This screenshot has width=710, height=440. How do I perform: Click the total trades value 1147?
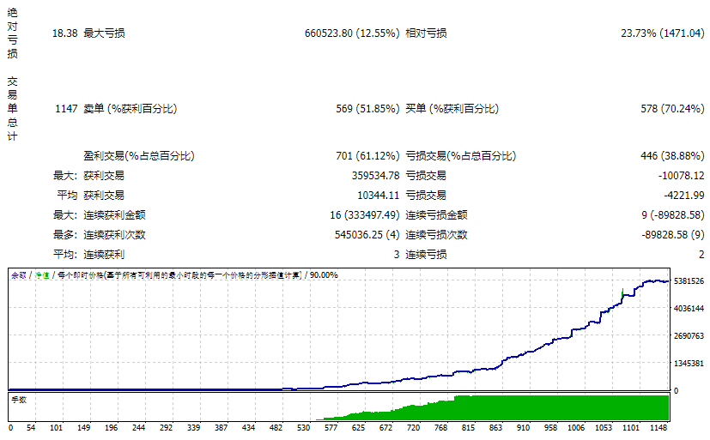(66, 109)
